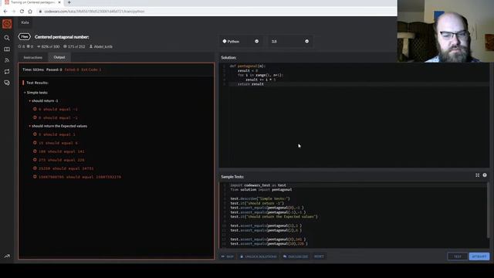This screenshot has height=278, width=494.
Task: Collapse 'should return the Expected values' group
Action: 30,126
